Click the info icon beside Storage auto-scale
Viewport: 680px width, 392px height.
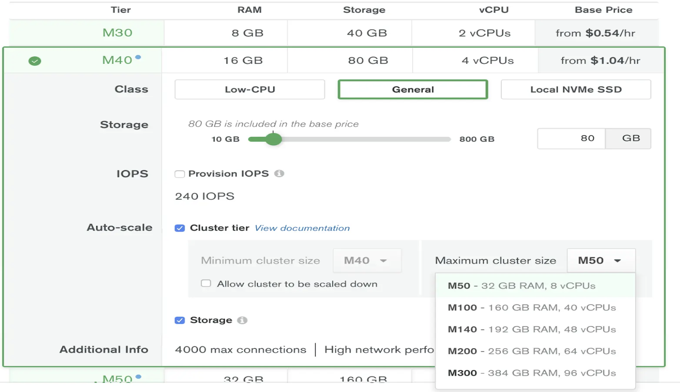(x=242, y=320)
